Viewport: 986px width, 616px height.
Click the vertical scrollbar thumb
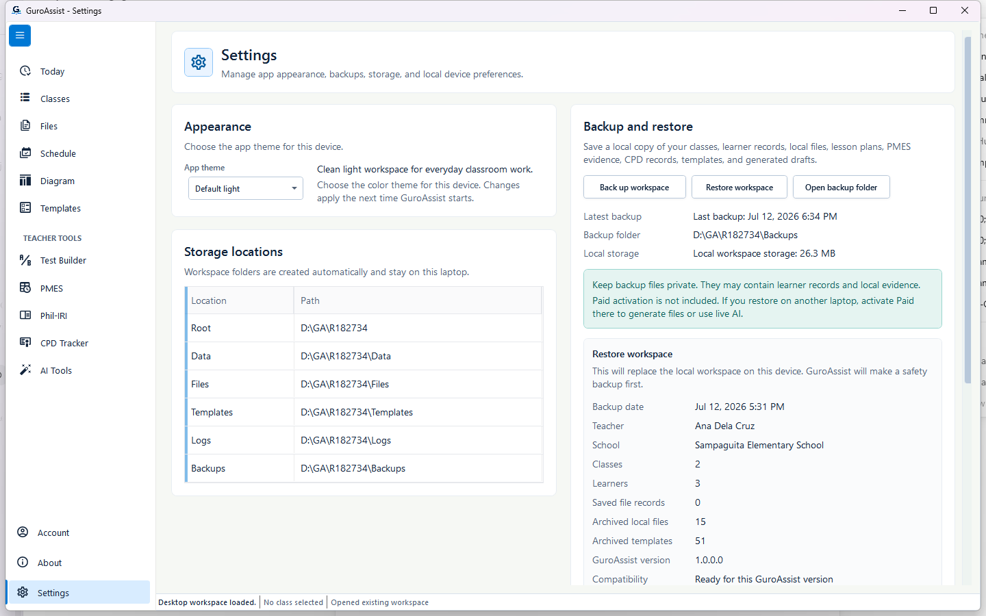968,209
